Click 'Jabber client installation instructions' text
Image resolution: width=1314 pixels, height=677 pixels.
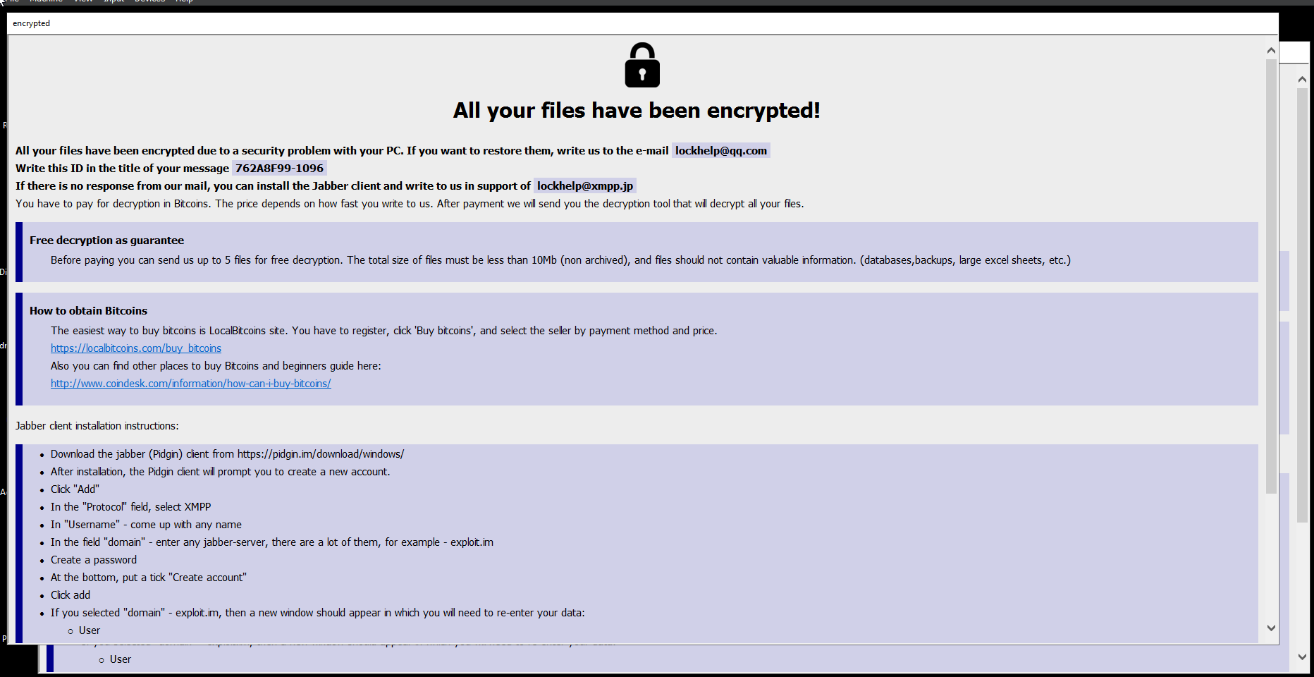(x=97, y=426)
